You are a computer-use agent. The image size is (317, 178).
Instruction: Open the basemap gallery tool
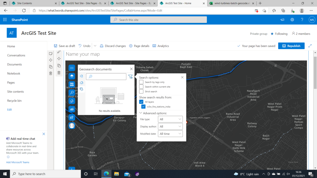click(72, 84)
